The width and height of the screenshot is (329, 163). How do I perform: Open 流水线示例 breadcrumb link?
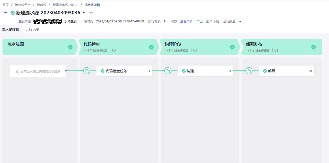[x=23, y=5]
